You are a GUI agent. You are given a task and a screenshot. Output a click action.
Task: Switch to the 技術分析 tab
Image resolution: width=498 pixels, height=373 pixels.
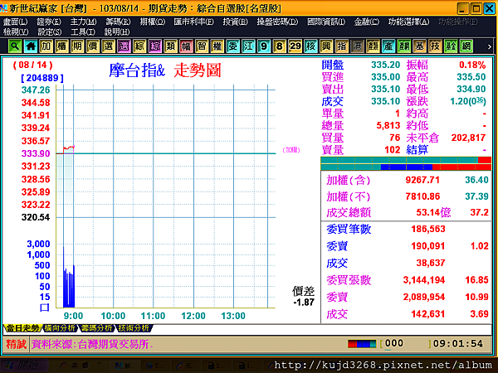[x=134, y=328]
